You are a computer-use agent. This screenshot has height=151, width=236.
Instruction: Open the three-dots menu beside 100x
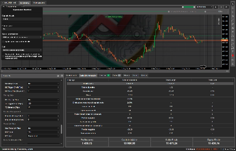228,11
